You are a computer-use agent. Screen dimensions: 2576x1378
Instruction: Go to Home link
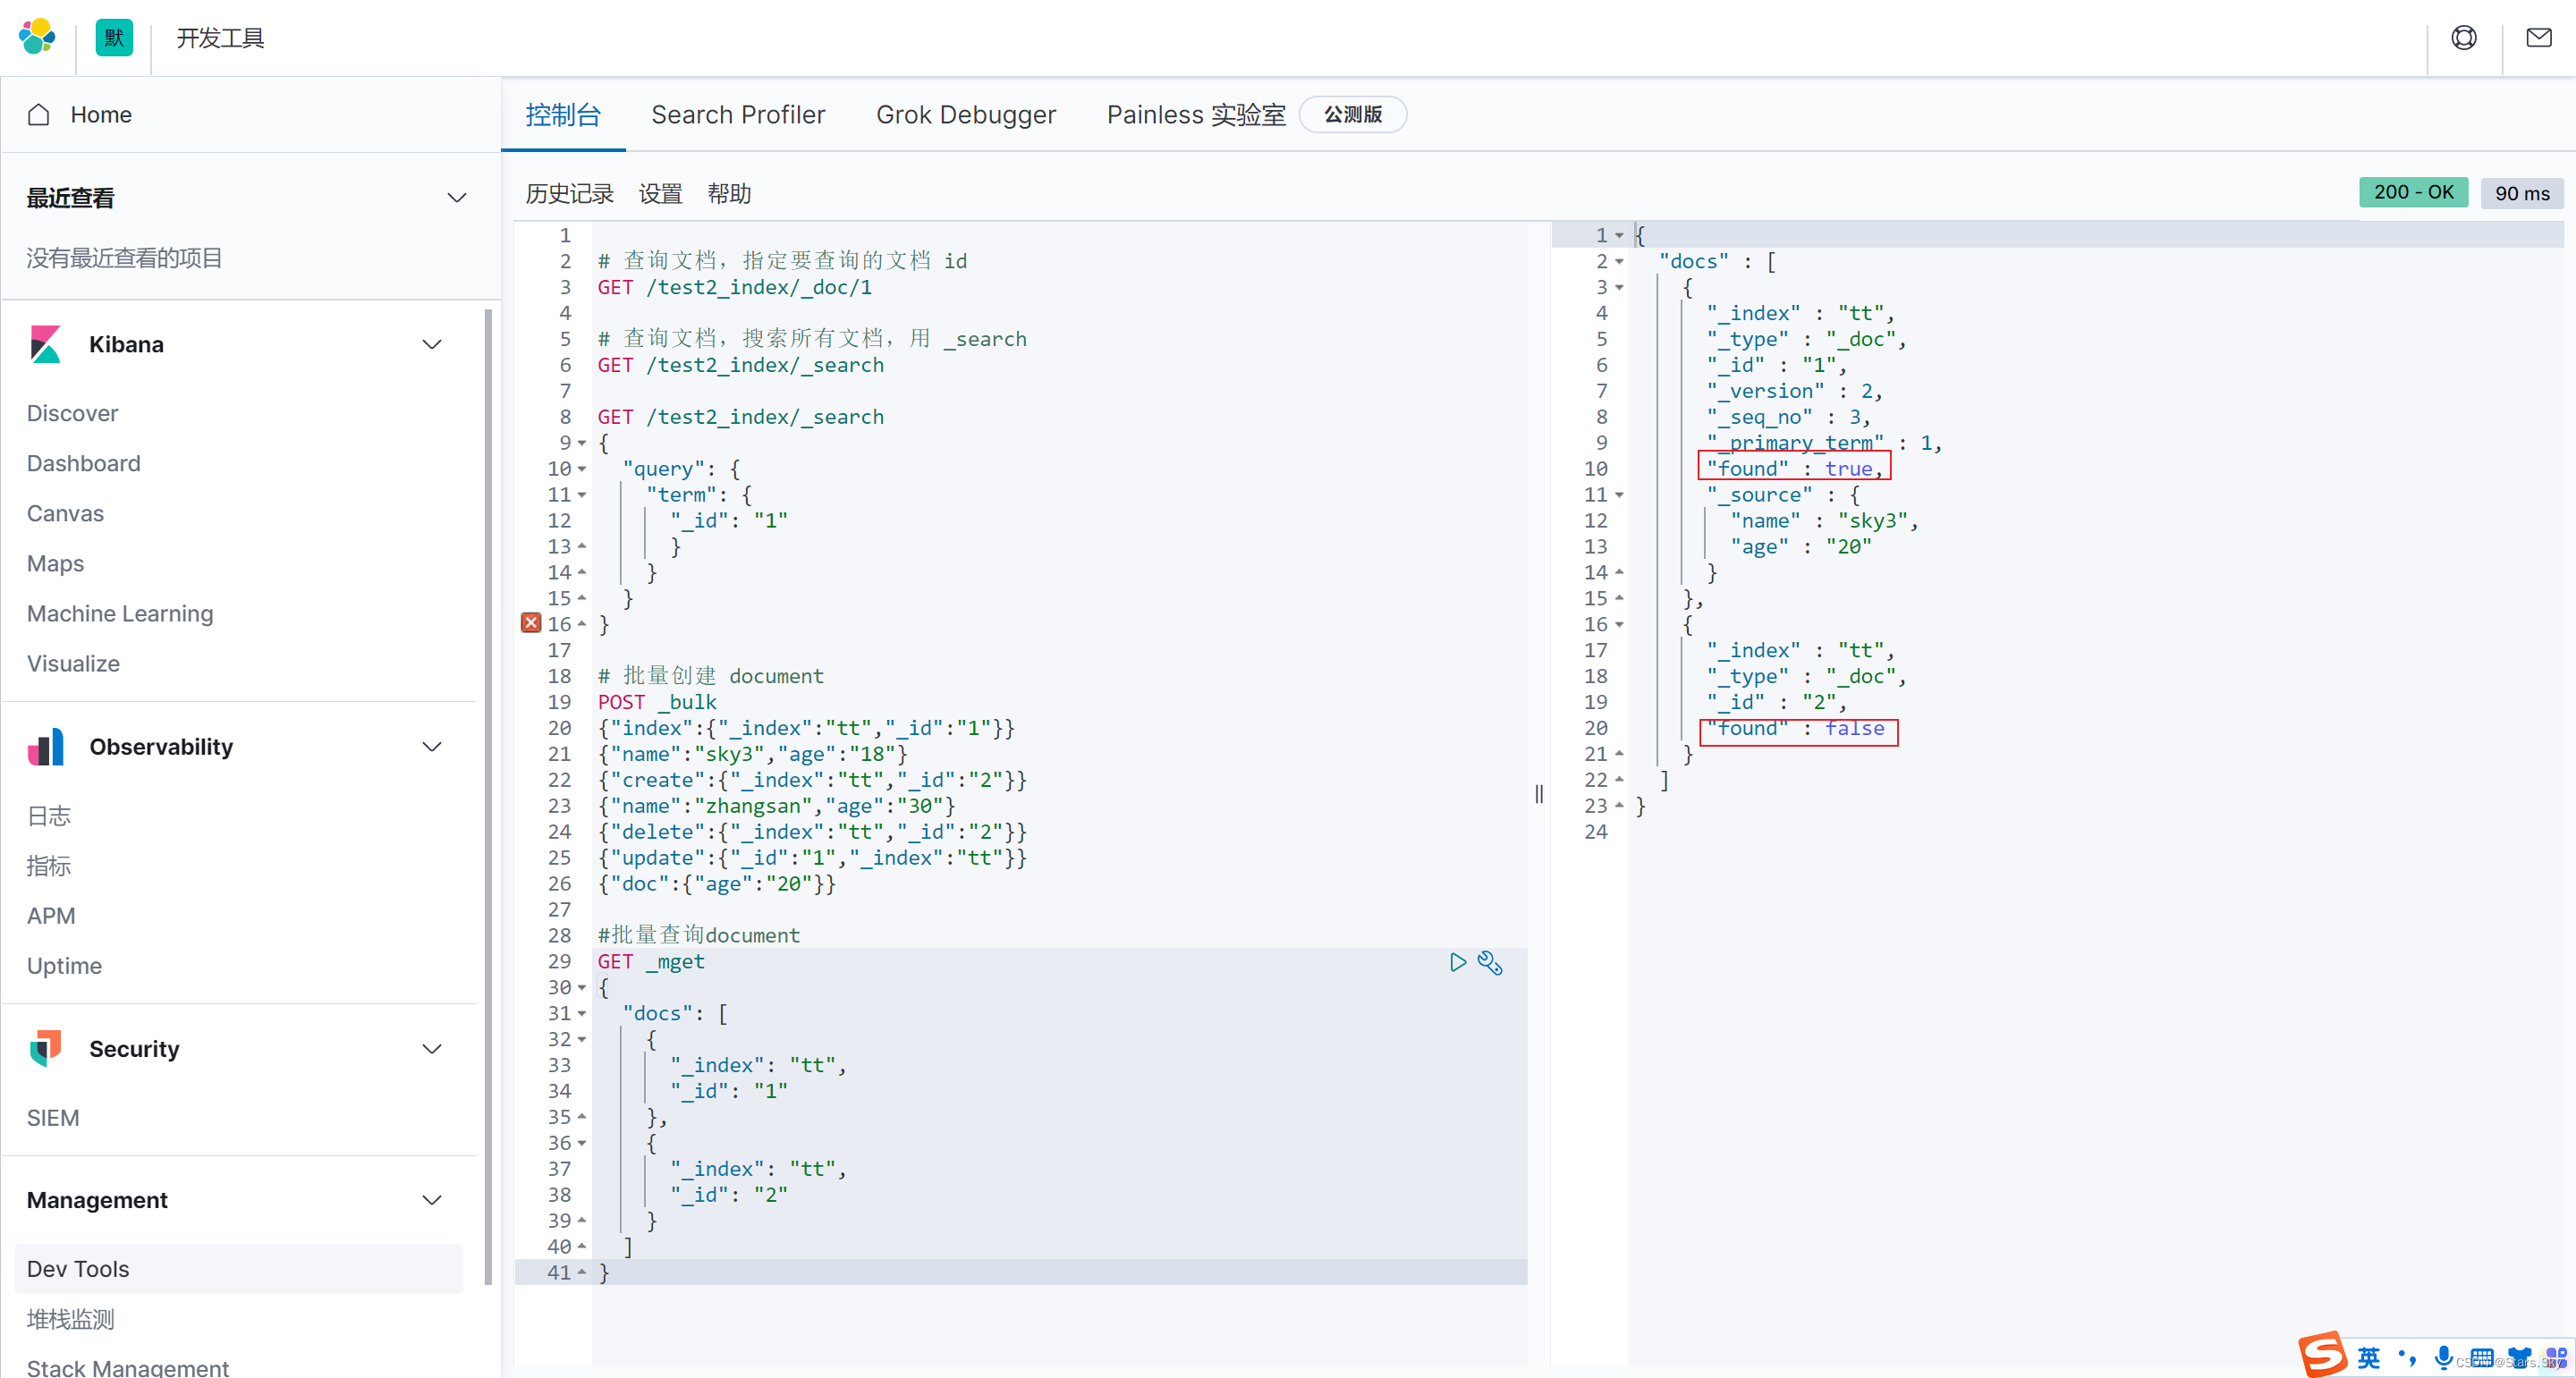tap(101, 115)
